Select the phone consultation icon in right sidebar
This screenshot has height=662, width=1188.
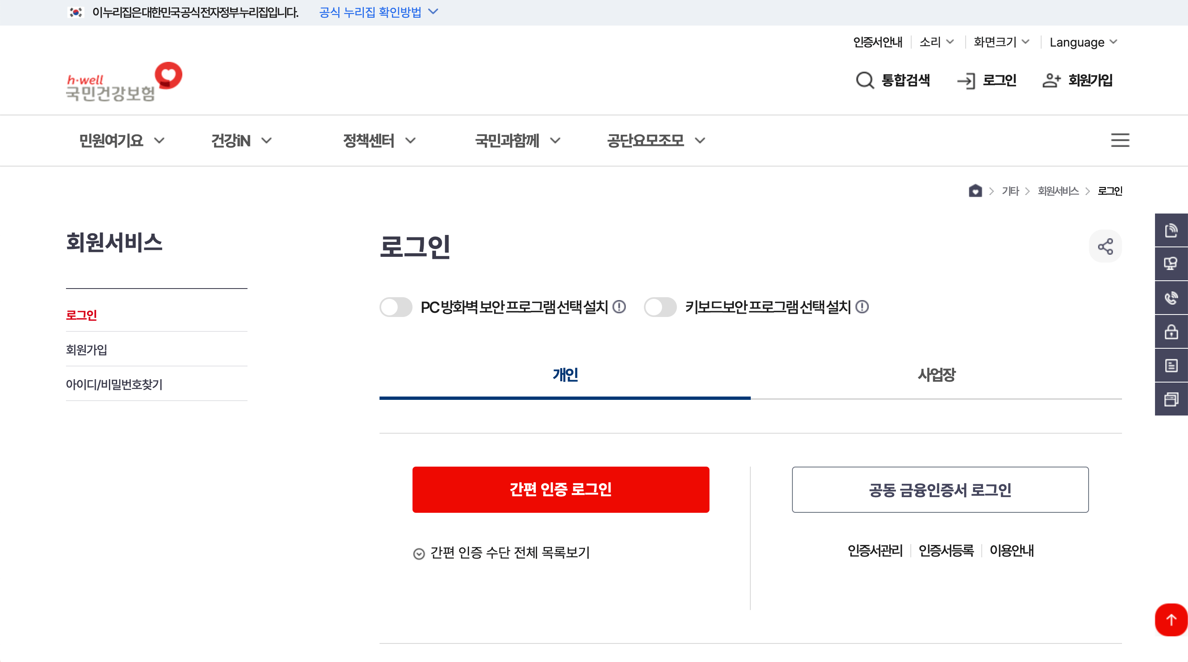1171,297
